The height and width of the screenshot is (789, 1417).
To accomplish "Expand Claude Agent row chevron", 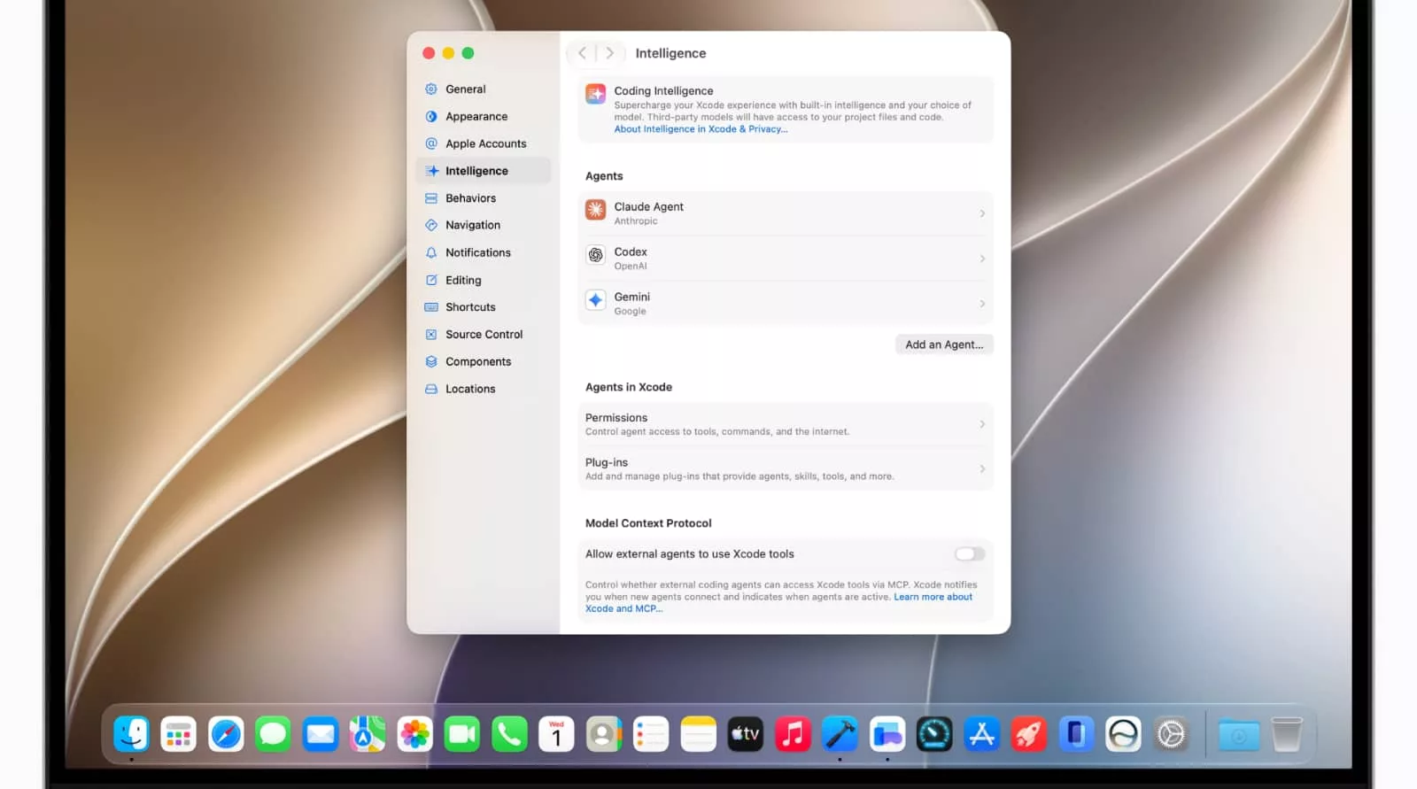I will point(982,213).
